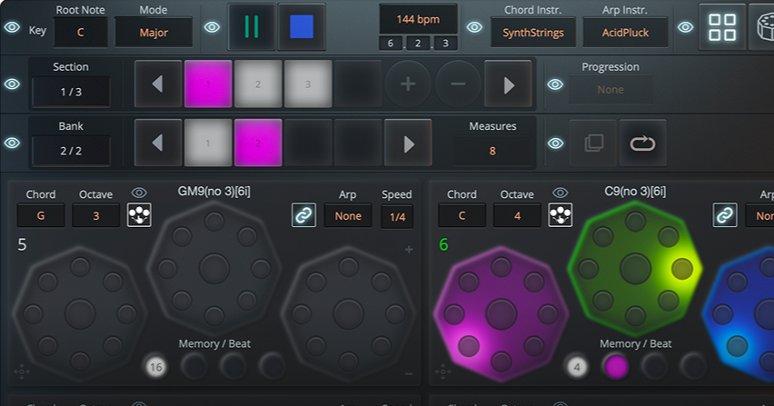Click the move handle icon in panel 5
Screen dimensions: 774x406
click(21, 371)
